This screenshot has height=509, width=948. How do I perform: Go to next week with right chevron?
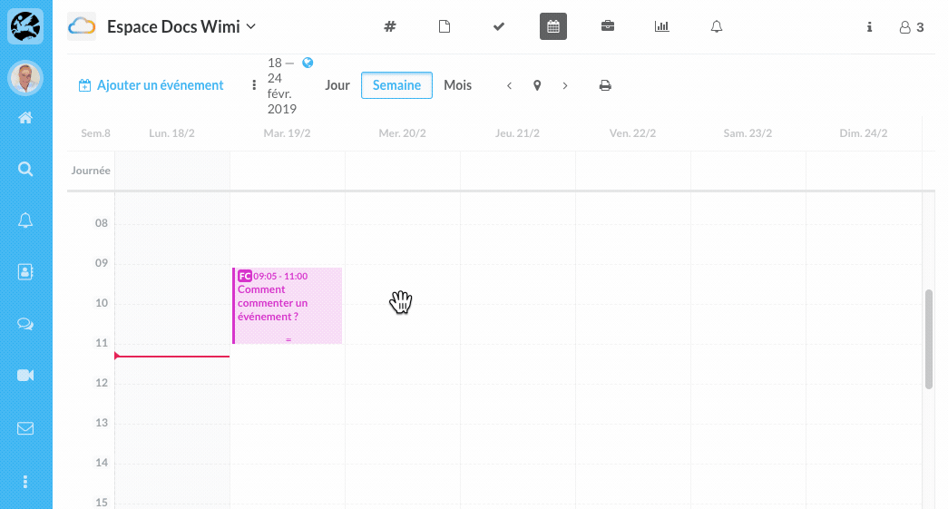click(565, 85)
